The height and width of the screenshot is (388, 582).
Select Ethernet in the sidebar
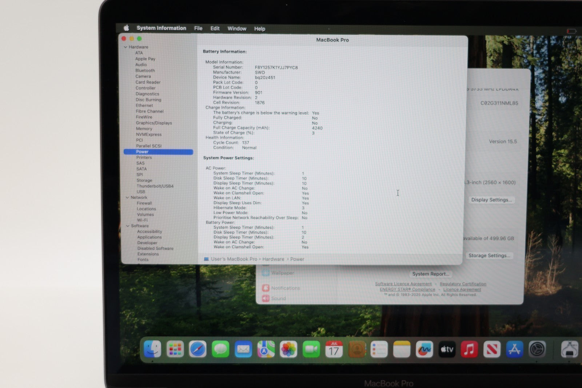pyautogui.click(x=144, y=106)
